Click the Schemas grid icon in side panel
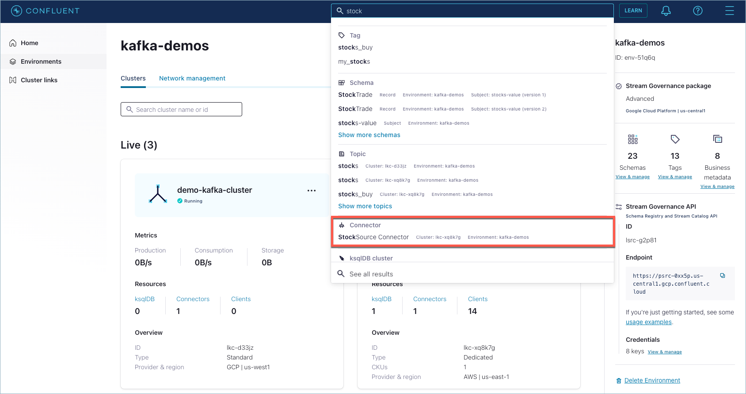The image size is (746, 394). [633, 139]
